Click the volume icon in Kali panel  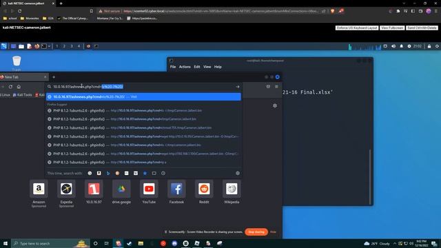coord(393,46)
